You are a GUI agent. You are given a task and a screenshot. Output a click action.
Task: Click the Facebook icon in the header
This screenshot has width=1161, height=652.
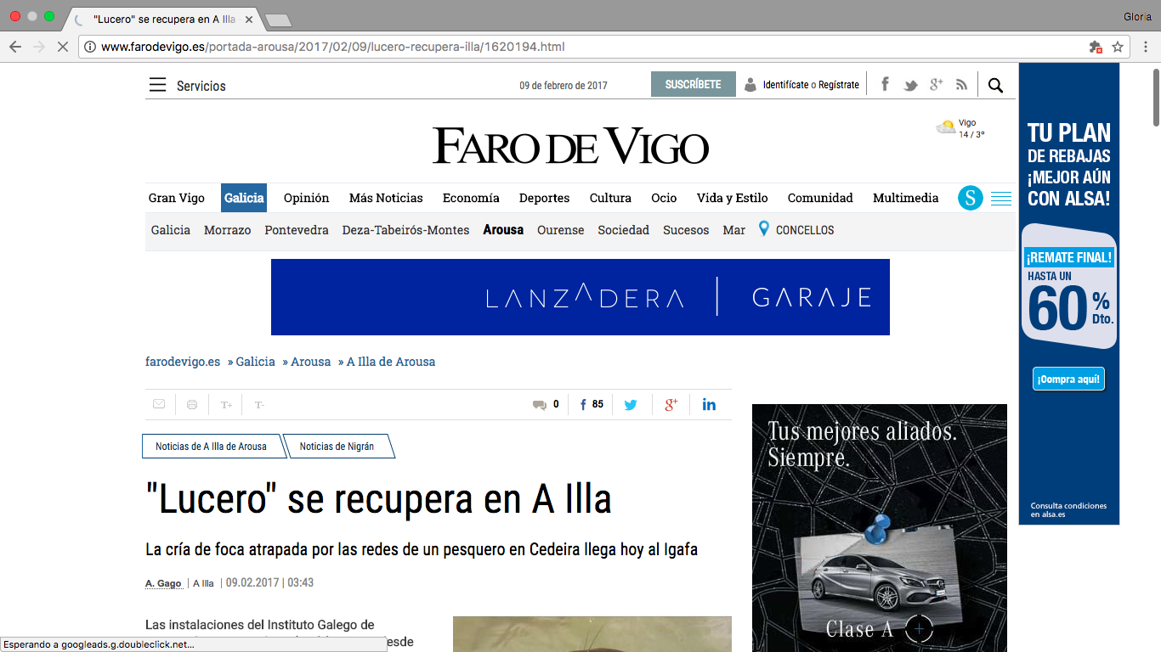(x=885, y=84)
